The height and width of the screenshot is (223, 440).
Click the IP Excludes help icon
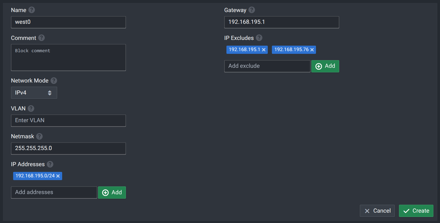tap(259, 38)
